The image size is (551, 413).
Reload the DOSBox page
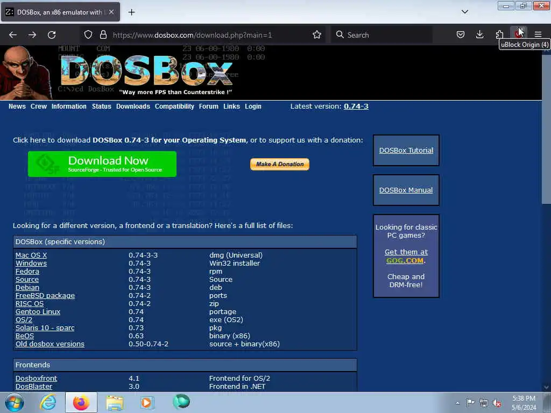click(x=52, y=35)
